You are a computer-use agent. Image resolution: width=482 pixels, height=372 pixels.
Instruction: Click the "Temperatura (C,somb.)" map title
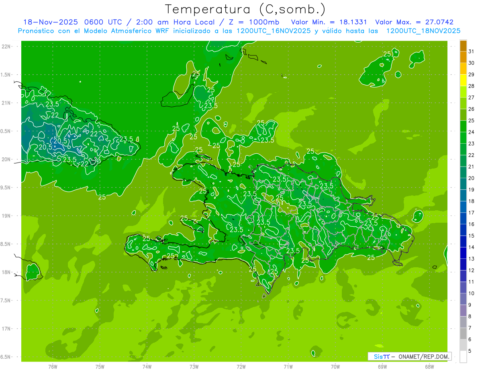[245, 10]
